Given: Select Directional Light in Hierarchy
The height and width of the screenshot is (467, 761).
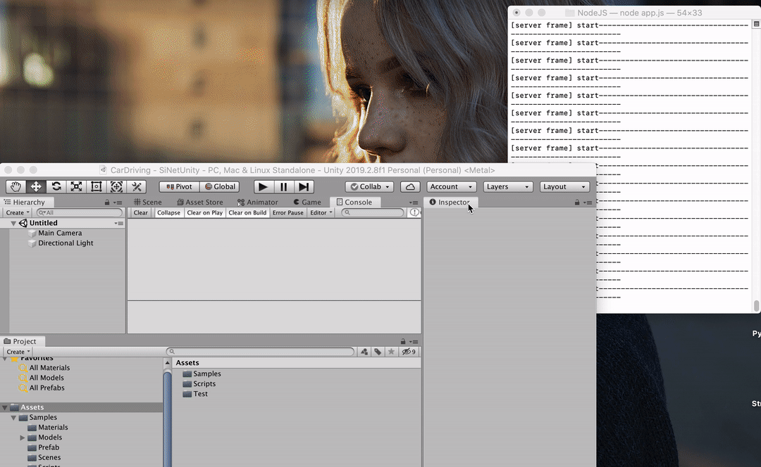Looking at the screenshot, I should tap(66, 243).
